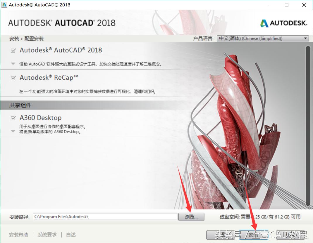Screen dimensions: 313x243
Task: Click the AutoCAD icon in the title bar
Action: 4,4
